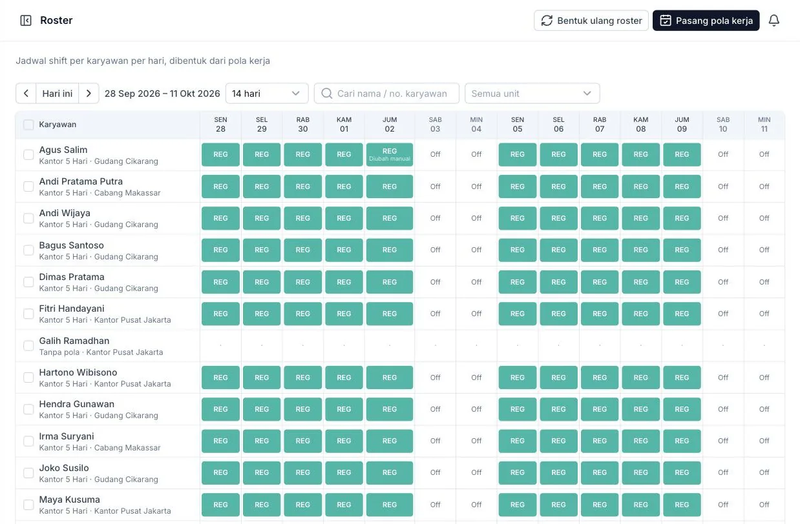This screenshot has height=524, width=800.
Task: Click the MIN 11 column header
Action: coord(764,125)
